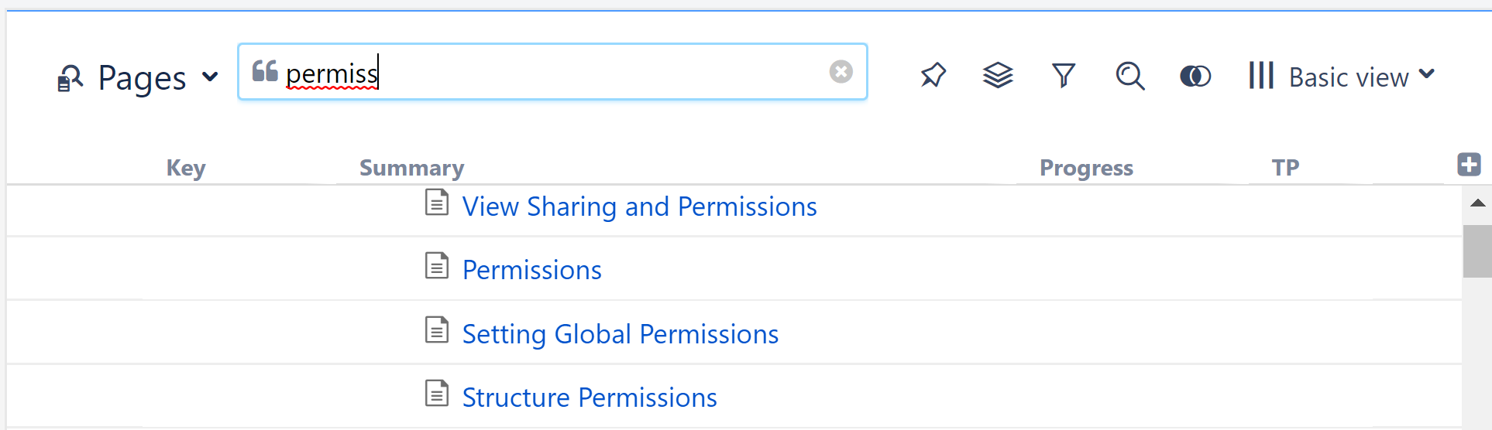
Task: Add a column with plus icon
Action: (x=1469, y=165)
